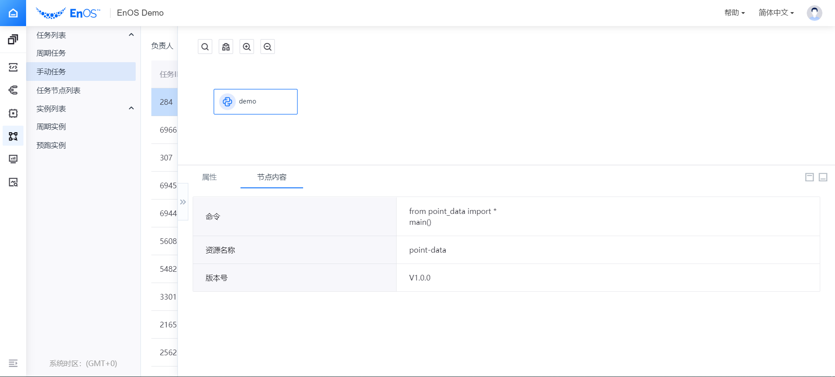
Task: Select the demo node on canvas
Action: (255, 102)
